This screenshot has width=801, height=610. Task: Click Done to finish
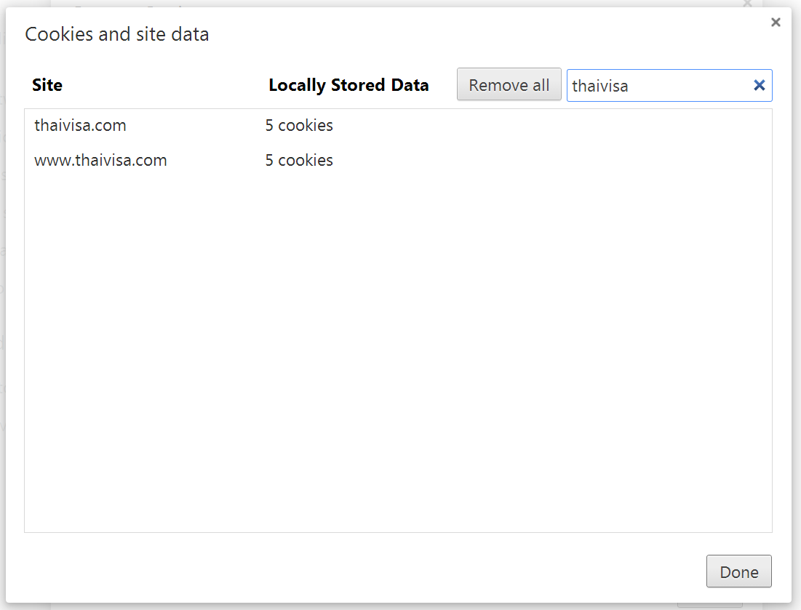point(738,571)
